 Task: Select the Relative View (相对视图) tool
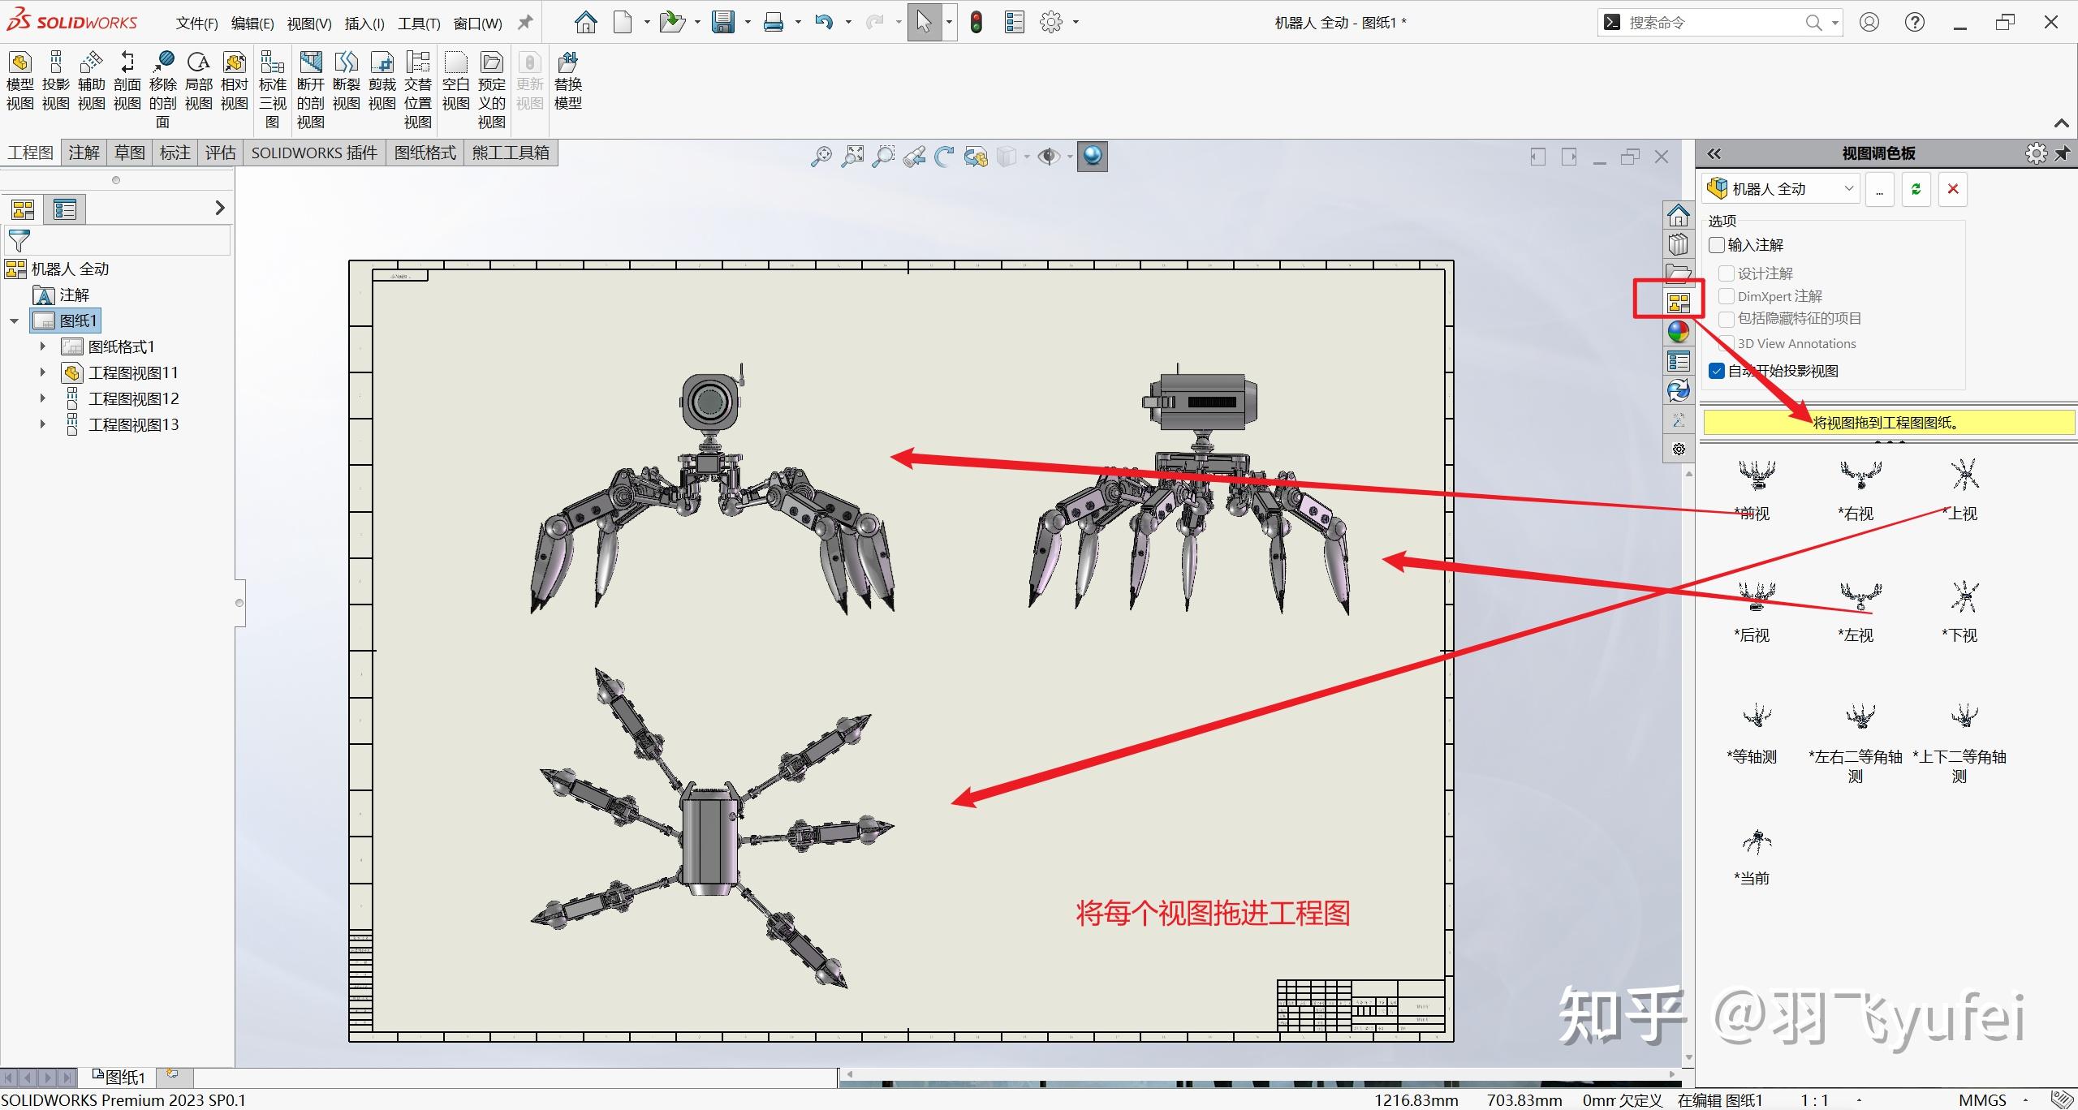(x=235, y=81)
